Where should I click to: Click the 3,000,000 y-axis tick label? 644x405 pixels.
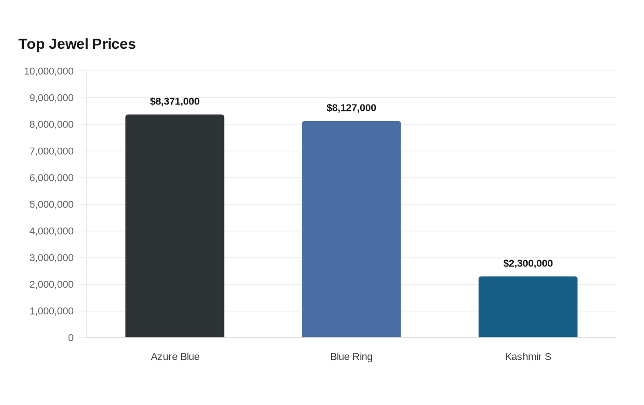(52, 258)
